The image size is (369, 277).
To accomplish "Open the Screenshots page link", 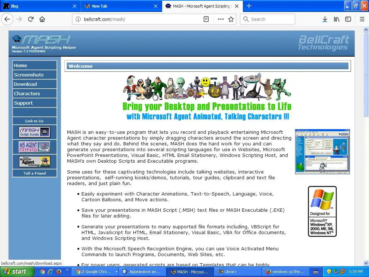I will 35,75.
